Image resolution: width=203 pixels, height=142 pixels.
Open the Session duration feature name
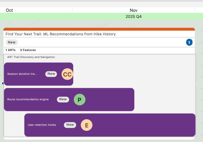coord(22,74)
